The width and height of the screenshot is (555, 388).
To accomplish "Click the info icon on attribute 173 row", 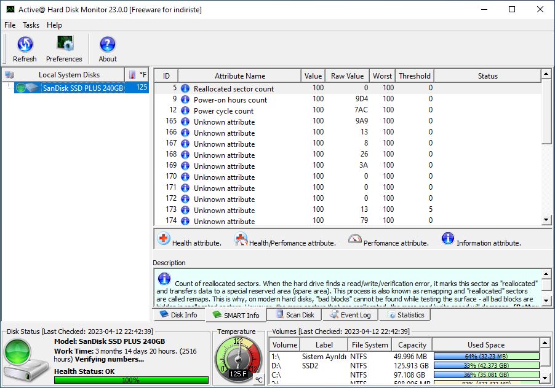I will click(x=185, y=210).
